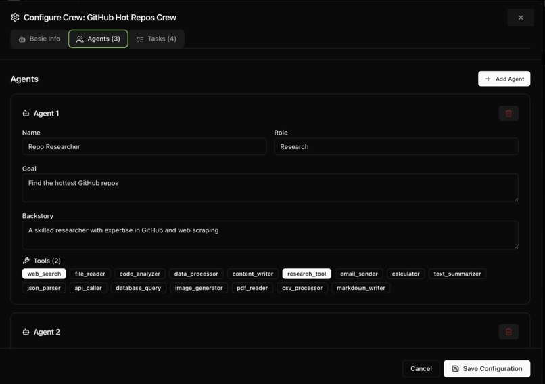Click the Role field containing Research
The image size is (545, 384).
tap(396, 146)
